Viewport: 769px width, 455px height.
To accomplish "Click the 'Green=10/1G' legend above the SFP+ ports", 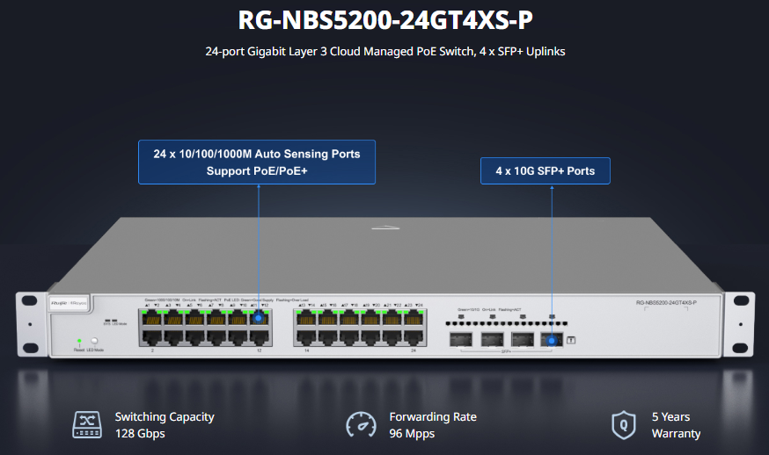I will coord(468,309).
